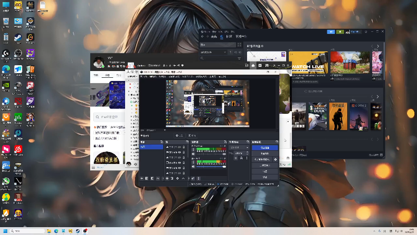The height and width of the screenshot is (235, 417).
Task: Advance Steam recent games shelf right arrow
Action: tap(377, 97)
